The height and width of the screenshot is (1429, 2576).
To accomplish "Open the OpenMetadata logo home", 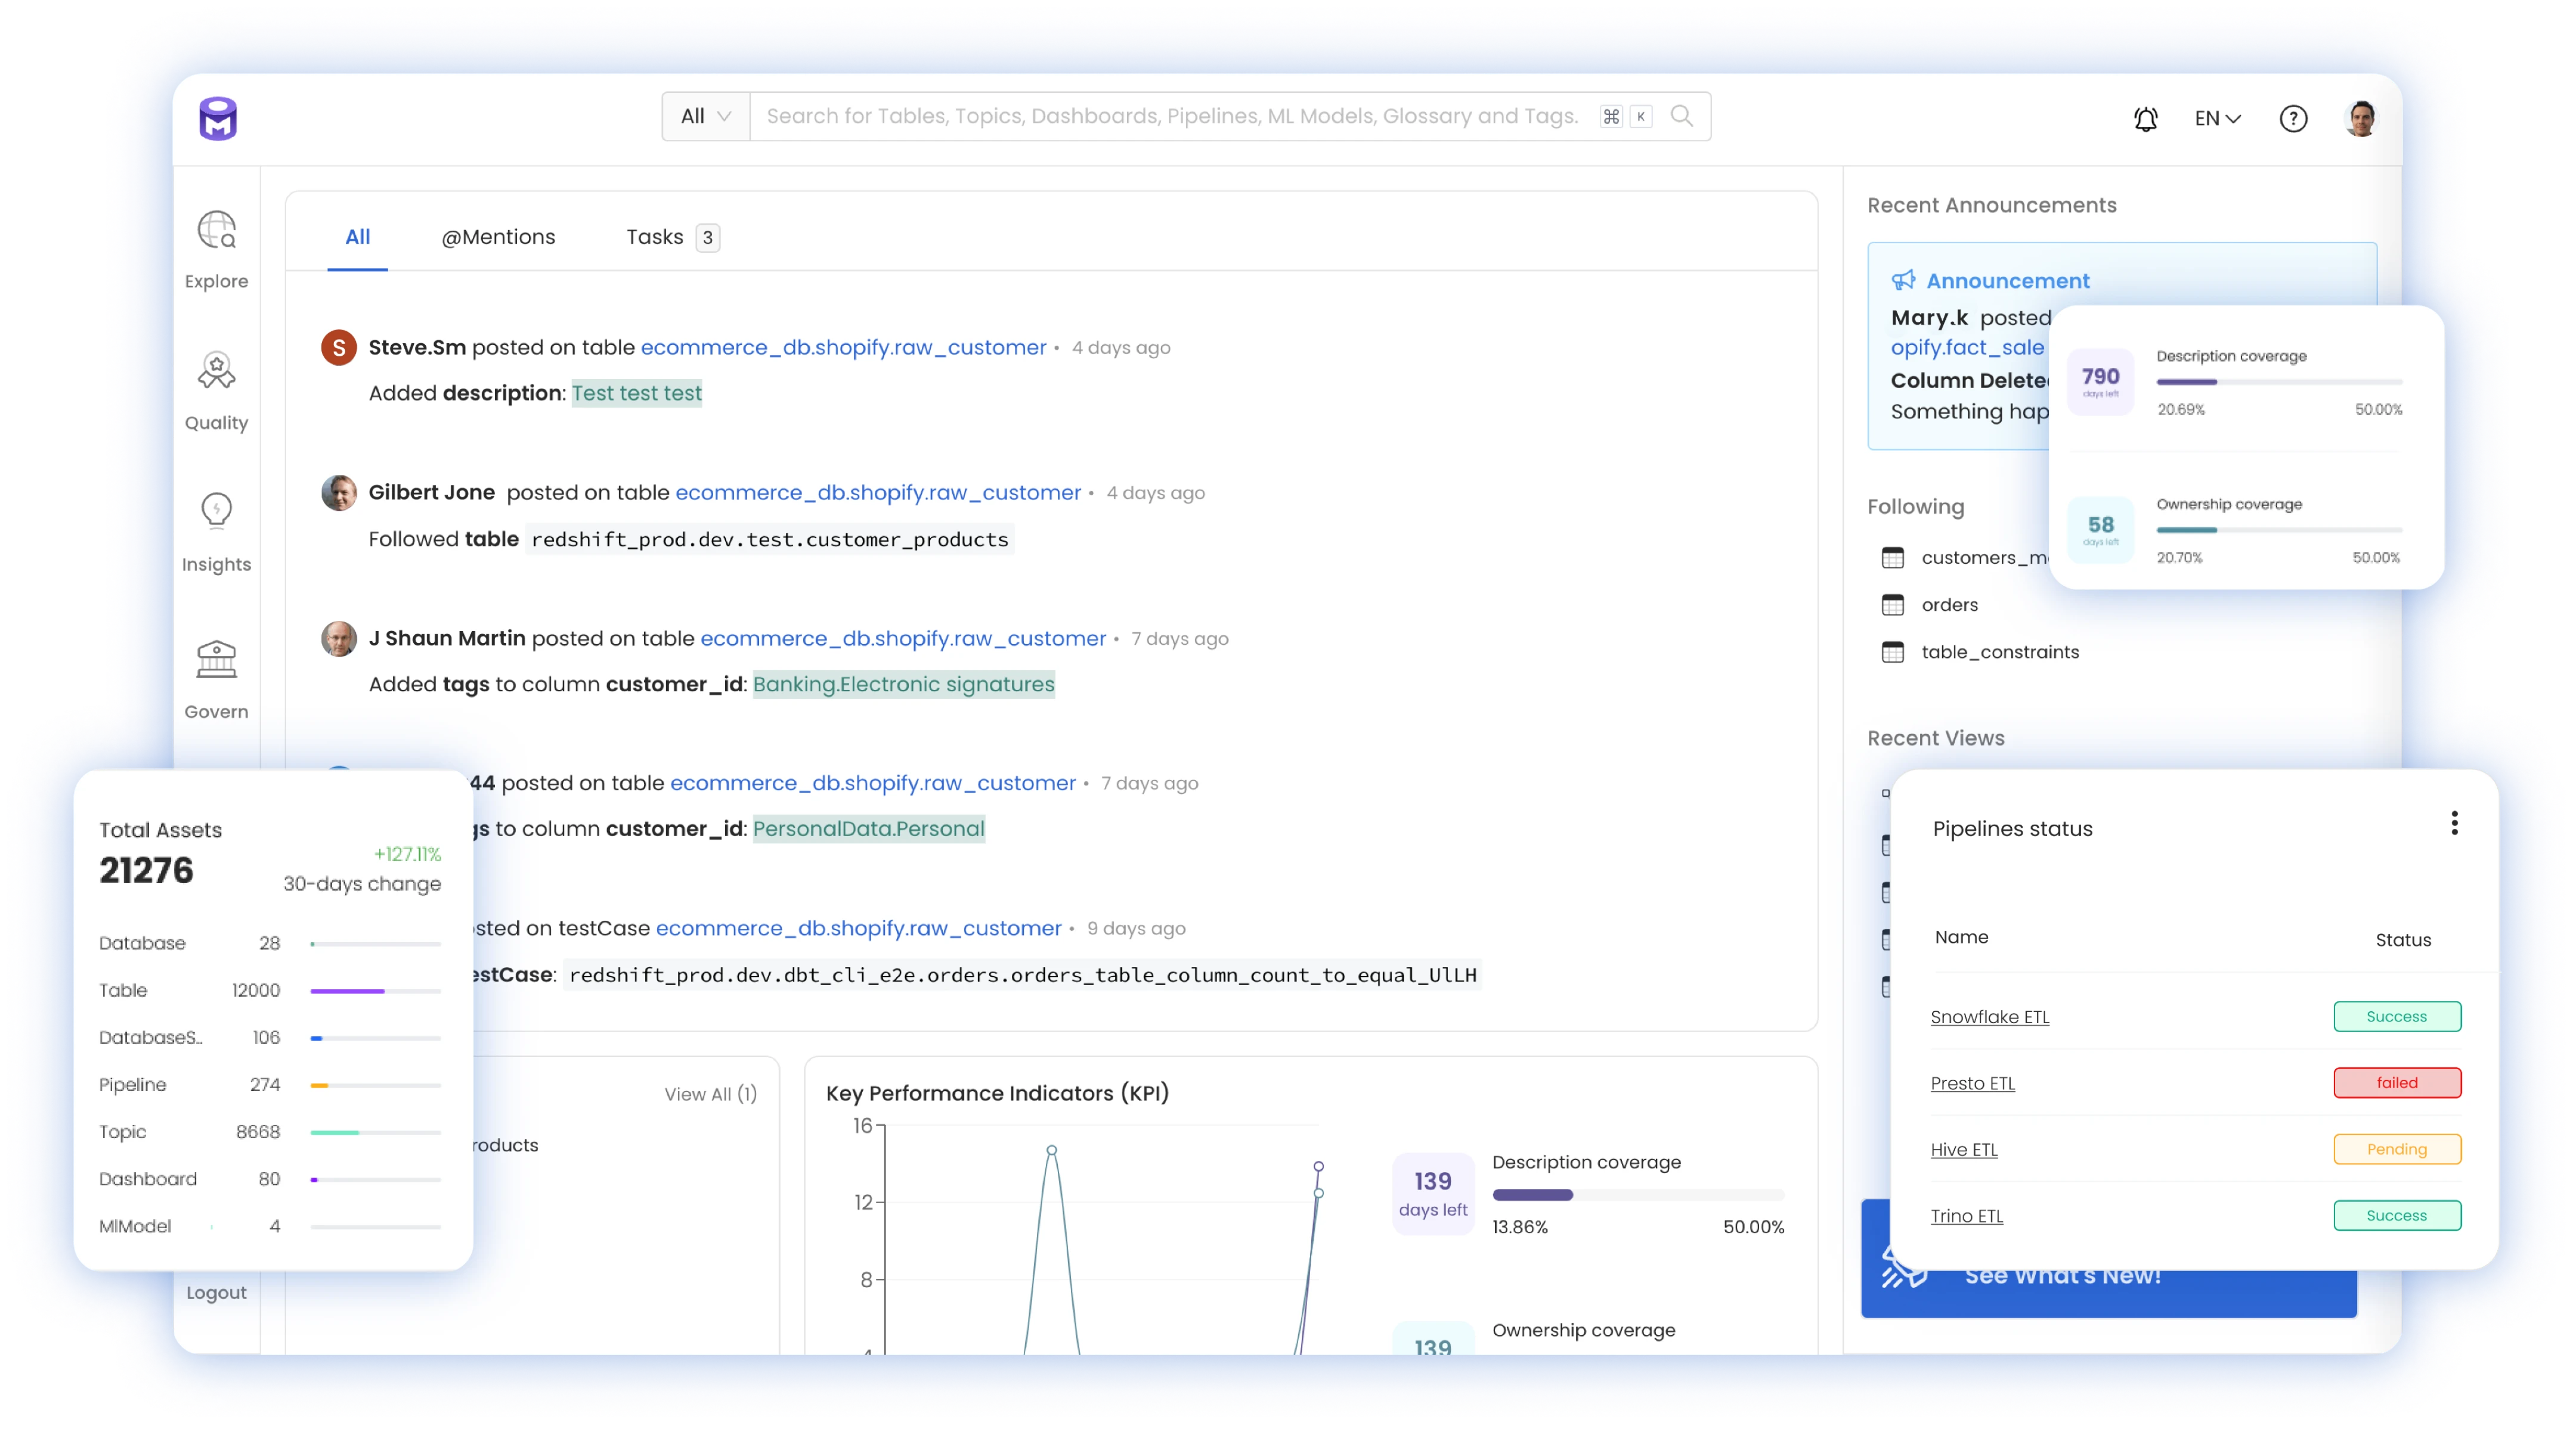I will [x=217, y=118].
